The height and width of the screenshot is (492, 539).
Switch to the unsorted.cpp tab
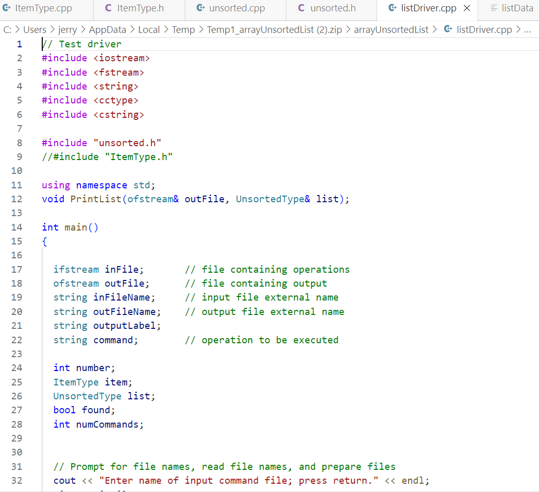coord(237,8)
